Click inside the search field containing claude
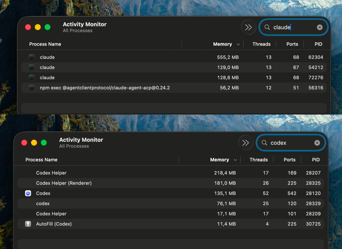The width and height of the screenshot is (342, 249). pyautogui.click(x=294, y=27)
